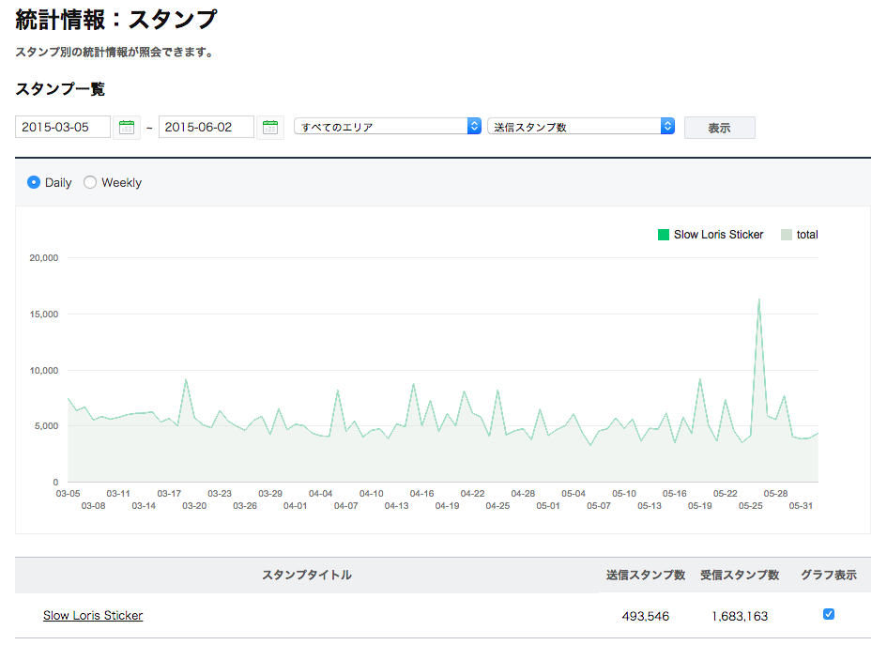
Task: Click the start date field 2015-03-05
Action: pos(63,127)
